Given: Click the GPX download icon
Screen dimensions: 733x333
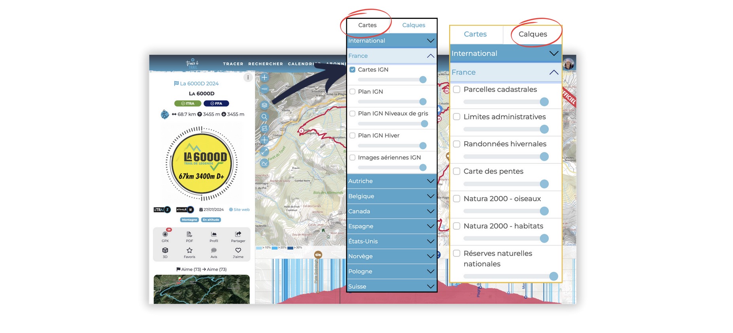Looking at the screenshot, I should click(165, 234).
